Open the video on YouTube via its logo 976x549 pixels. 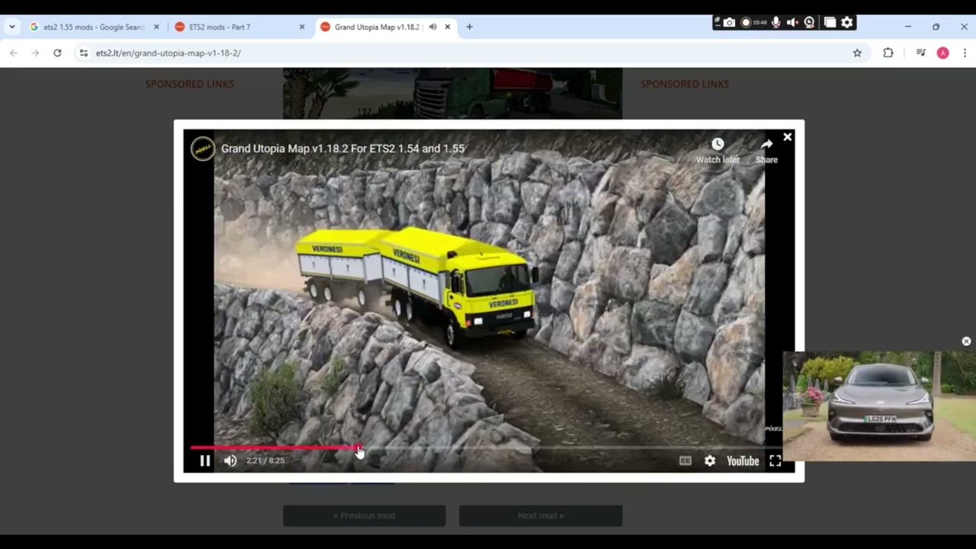743,461
